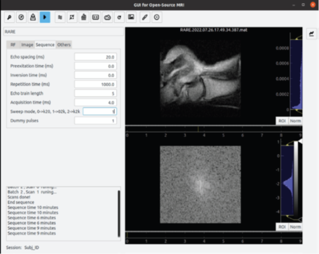Viewport: 319px width, 254px height.
Task: Click the circular refresh arrow icon
Action: point(119,17)
